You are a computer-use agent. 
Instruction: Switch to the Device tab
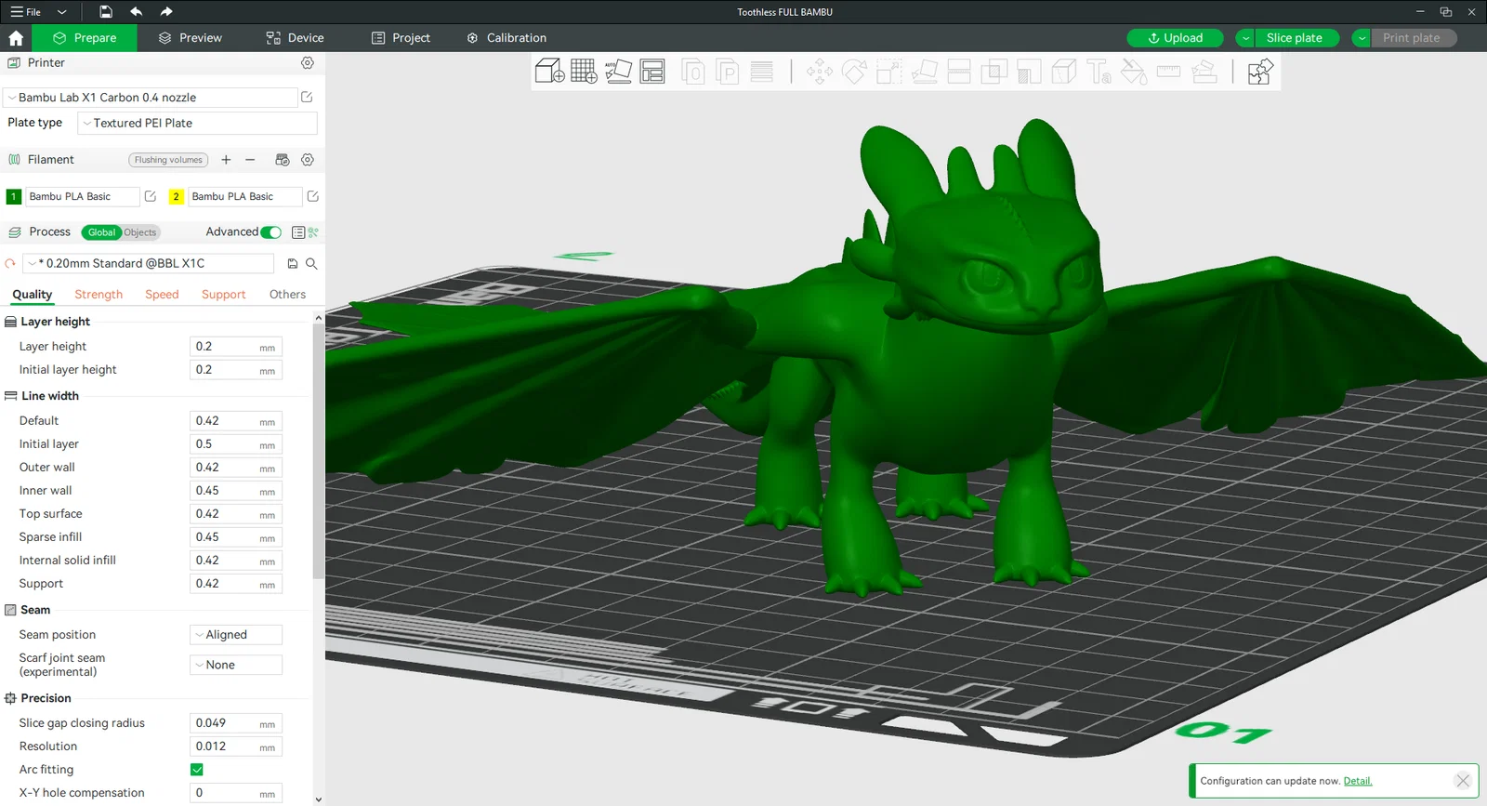[x=296, y=38]
